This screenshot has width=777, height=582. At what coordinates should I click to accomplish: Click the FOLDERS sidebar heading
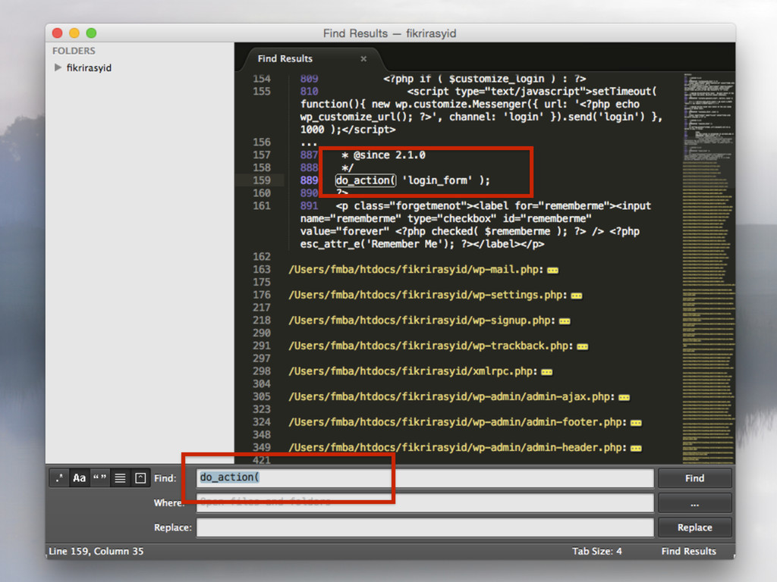(x=74, y=51)
